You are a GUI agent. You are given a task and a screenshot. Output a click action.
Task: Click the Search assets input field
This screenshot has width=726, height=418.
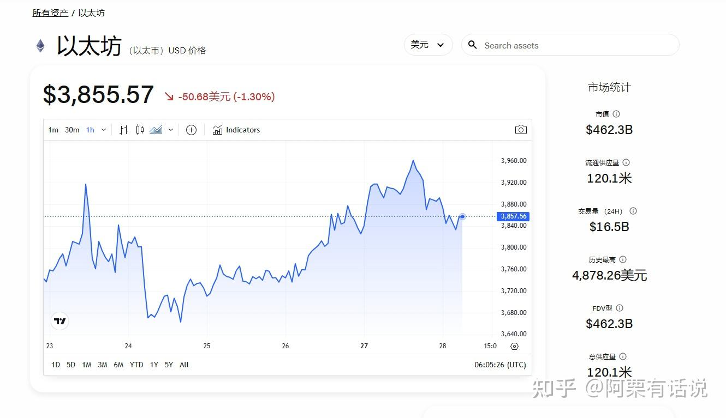coord(570,45)
